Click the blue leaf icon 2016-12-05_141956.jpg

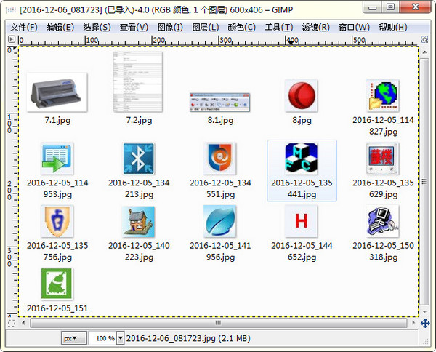219,221
